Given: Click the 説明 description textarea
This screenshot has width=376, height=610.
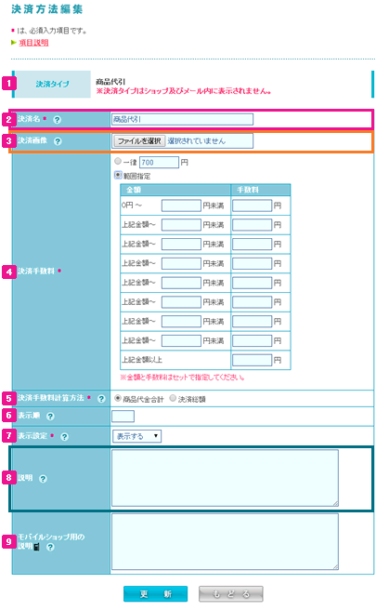Looking at the screenshot, I should click(x=225, y=478).
